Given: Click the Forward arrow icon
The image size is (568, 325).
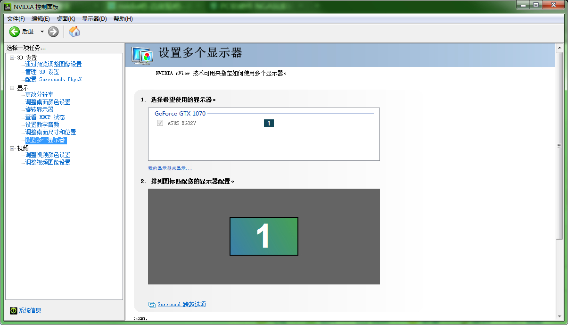Looking at the screenshot, I should point(53,32).
